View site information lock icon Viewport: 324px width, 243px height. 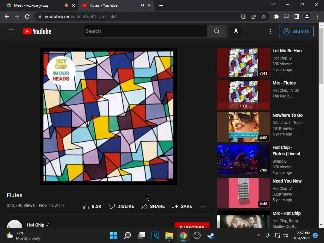click(x=40, y=16)
